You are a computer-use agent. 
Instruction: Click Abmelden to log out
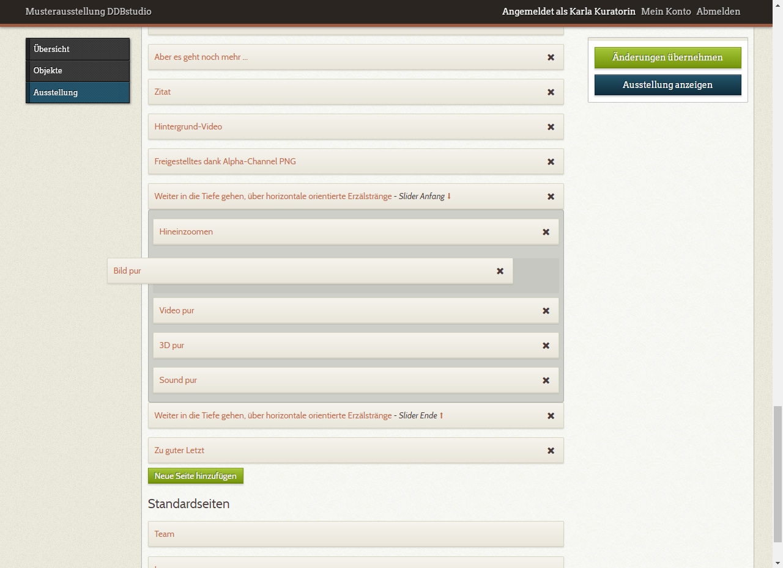718,12
